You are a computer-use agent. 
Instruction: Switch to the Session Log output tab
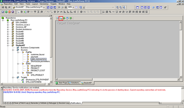tap(64, 103)
